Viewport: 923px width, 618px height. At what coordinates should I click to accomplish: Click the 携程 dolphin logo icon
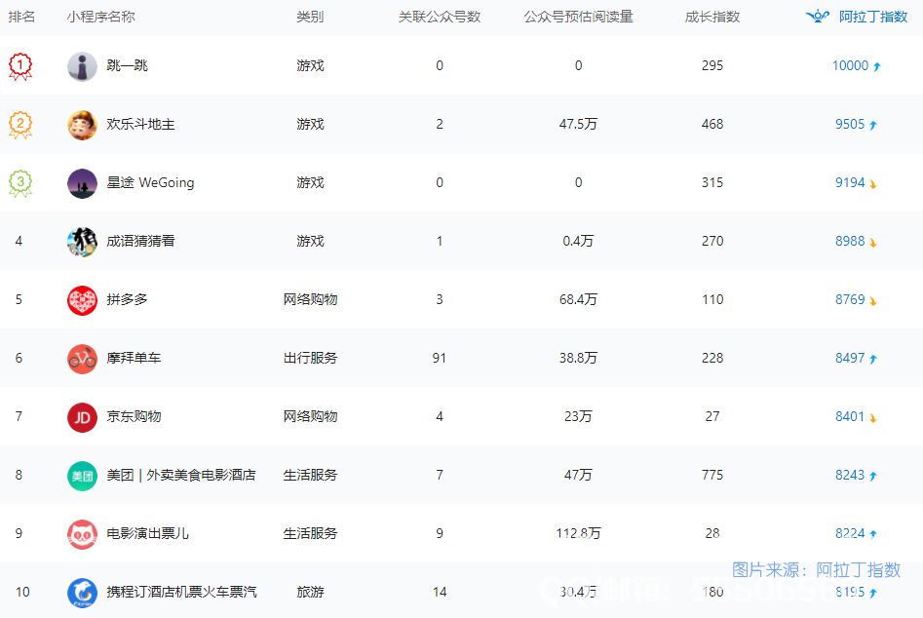(x=83, y=592)
